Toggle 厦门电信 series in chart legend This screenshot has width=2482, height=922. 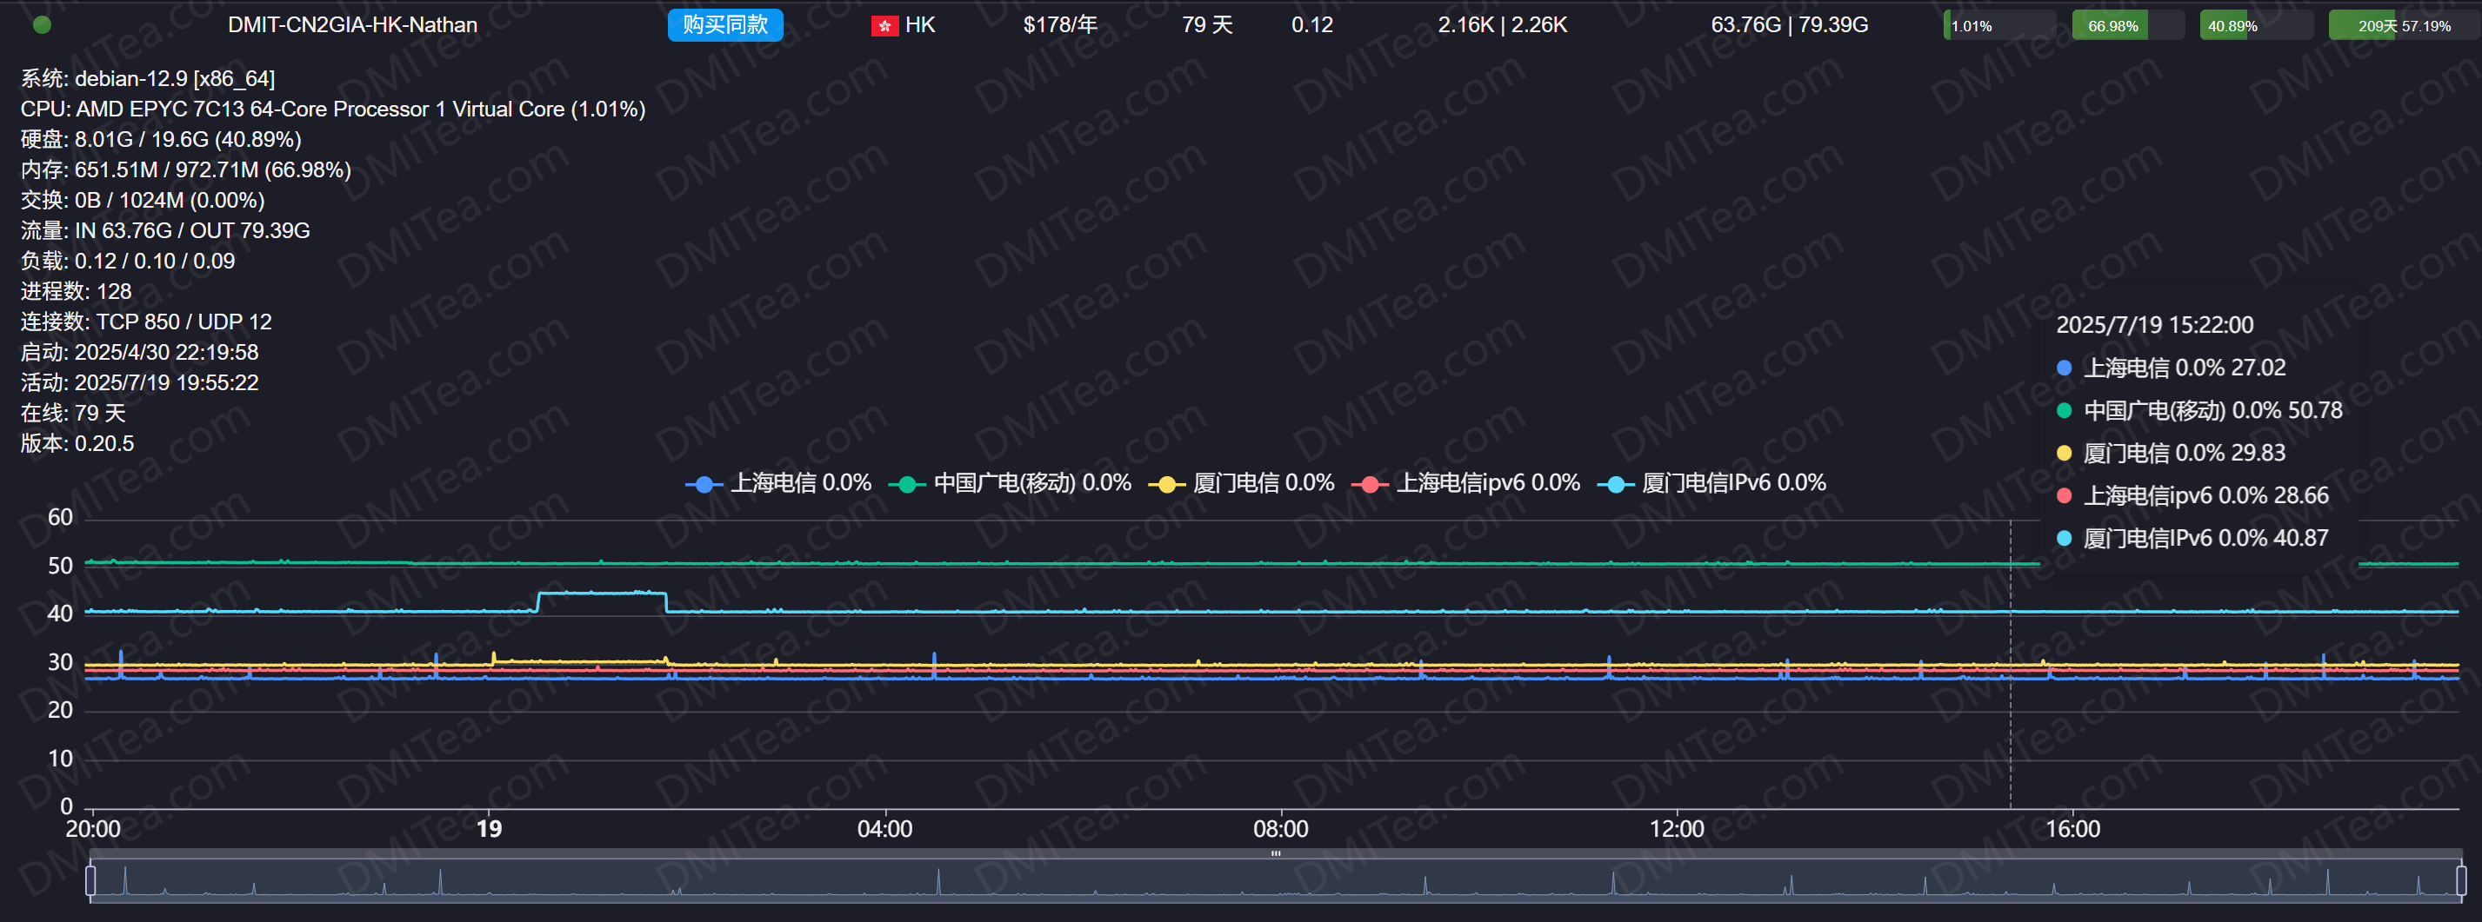(1242, 483)
